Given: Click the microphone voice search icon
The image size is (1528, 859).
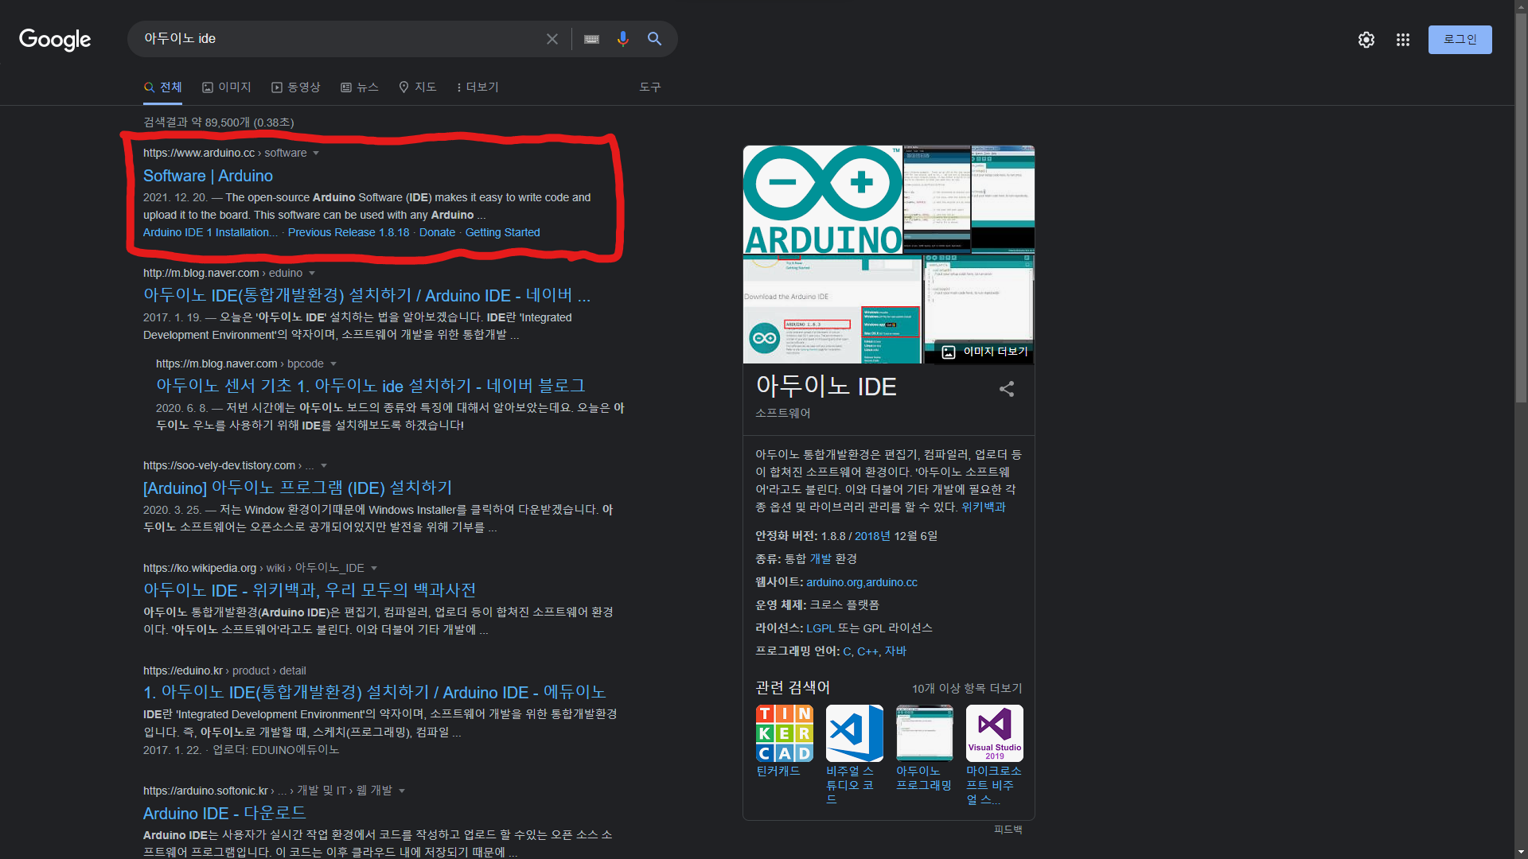Looking at the screenshot, I should pyautogui.click(x=622, y=39).
